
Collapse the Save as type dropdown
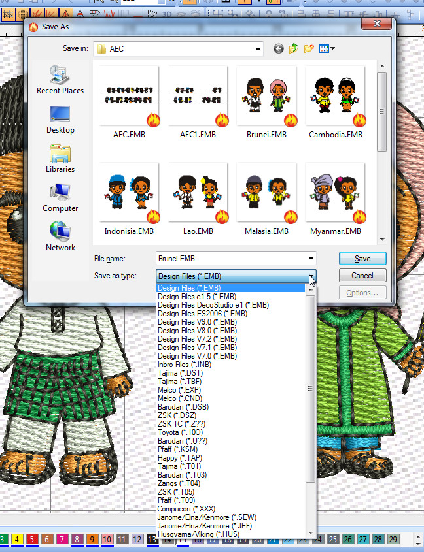(311, 276)
